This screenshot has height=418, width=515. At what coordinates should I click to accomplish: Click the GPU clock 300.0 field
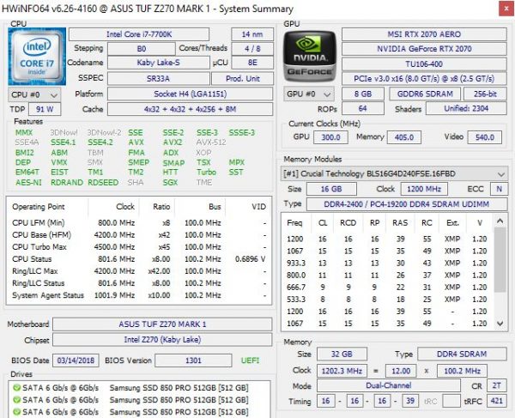[330, 137]
